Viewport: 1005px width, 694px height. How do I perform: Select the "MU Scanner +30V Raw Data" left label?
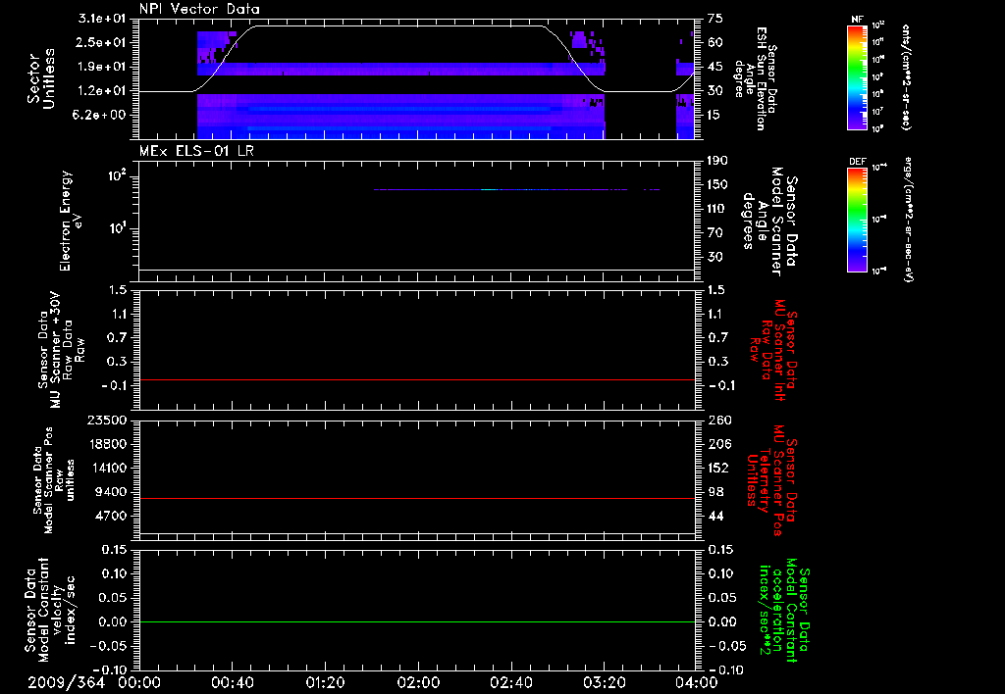[x=61, y=350]
